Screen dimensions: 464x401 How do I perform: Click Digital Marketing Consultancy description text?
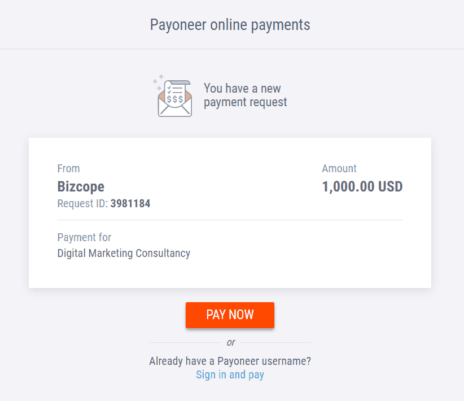124,254
